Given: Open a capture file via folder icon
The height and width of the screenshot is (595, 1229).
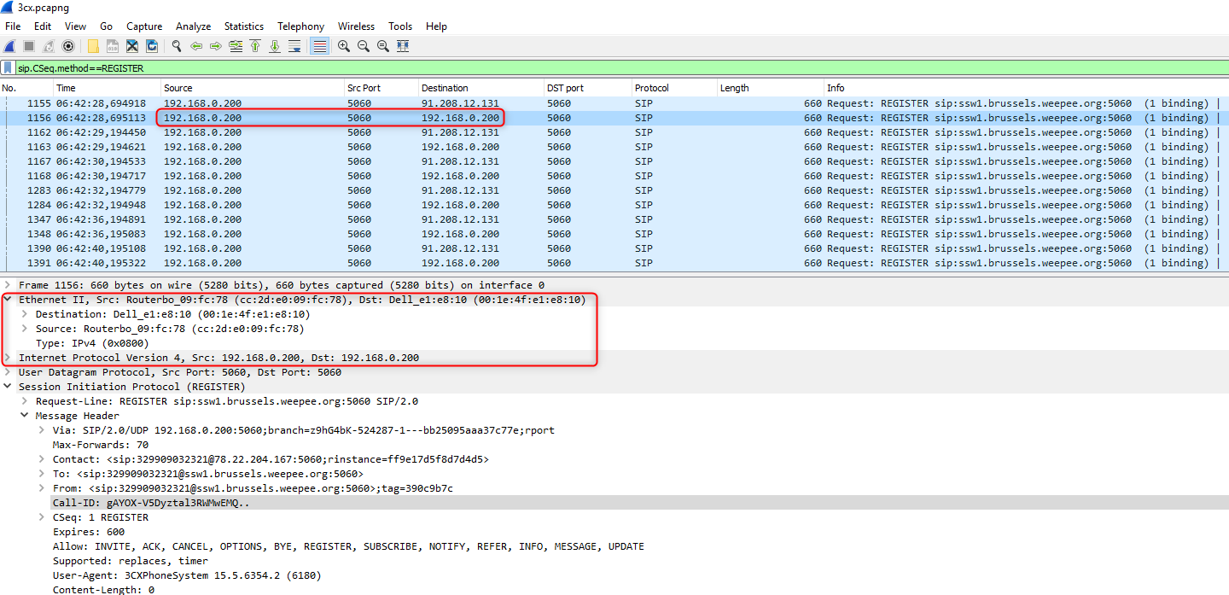Looking at the screenshot, I should 93,46.
